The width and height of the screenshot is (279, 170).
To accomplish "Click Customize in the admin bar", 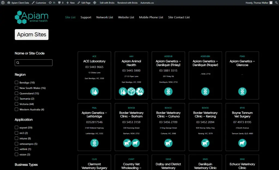I will (x=39, y=3).
